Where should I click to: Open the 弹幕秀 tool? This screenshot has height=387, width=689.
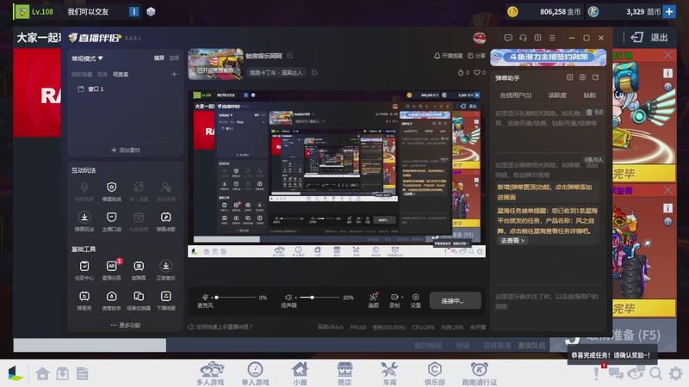tap(84, 300)
